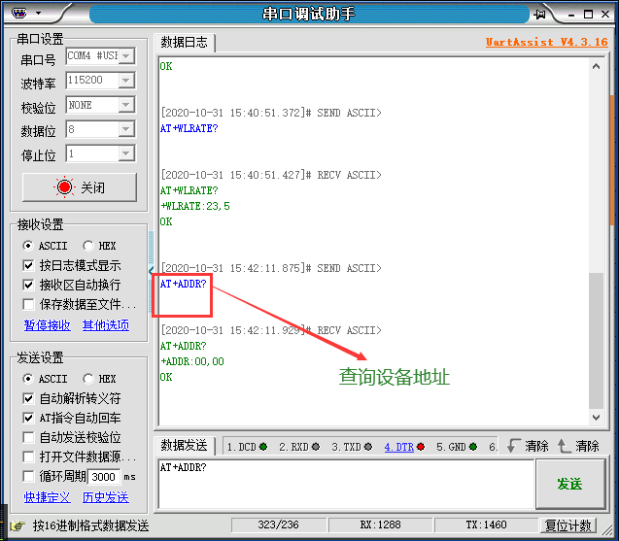Toggle 接收区自动换行 checkbox
619x541 pixels.
(28, 285)
